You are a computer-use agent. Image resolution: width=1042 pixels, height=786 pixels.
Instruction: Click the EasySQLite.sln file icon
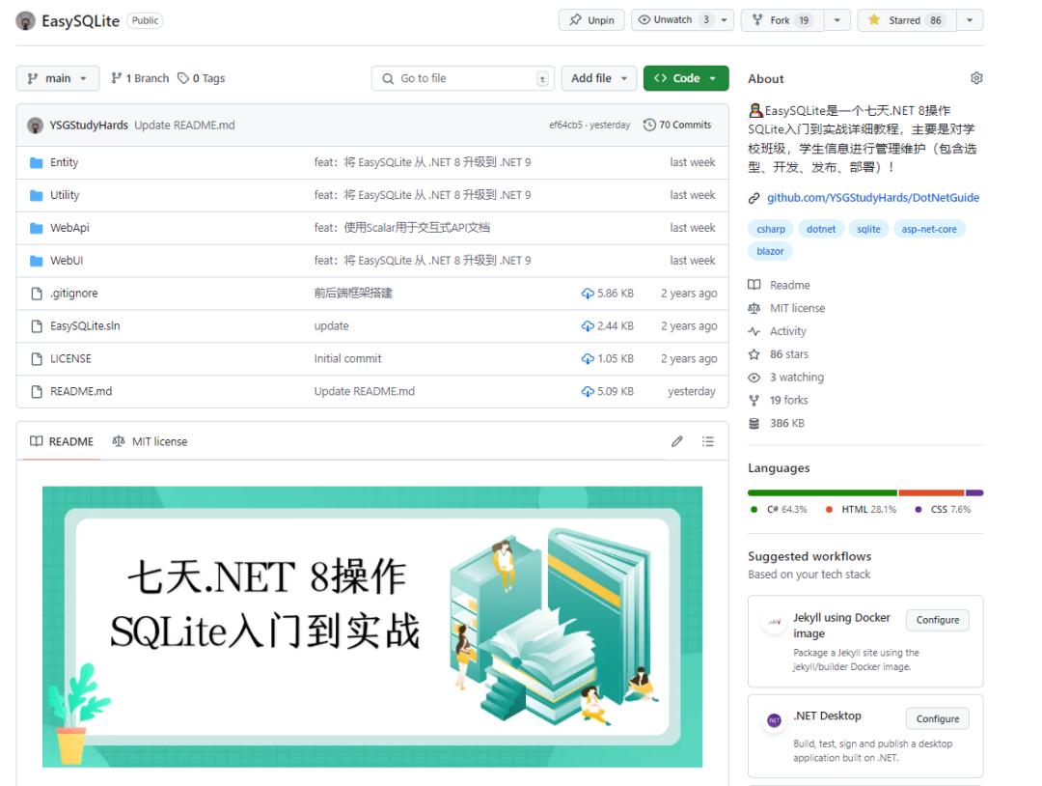click(x=37, y=325)
